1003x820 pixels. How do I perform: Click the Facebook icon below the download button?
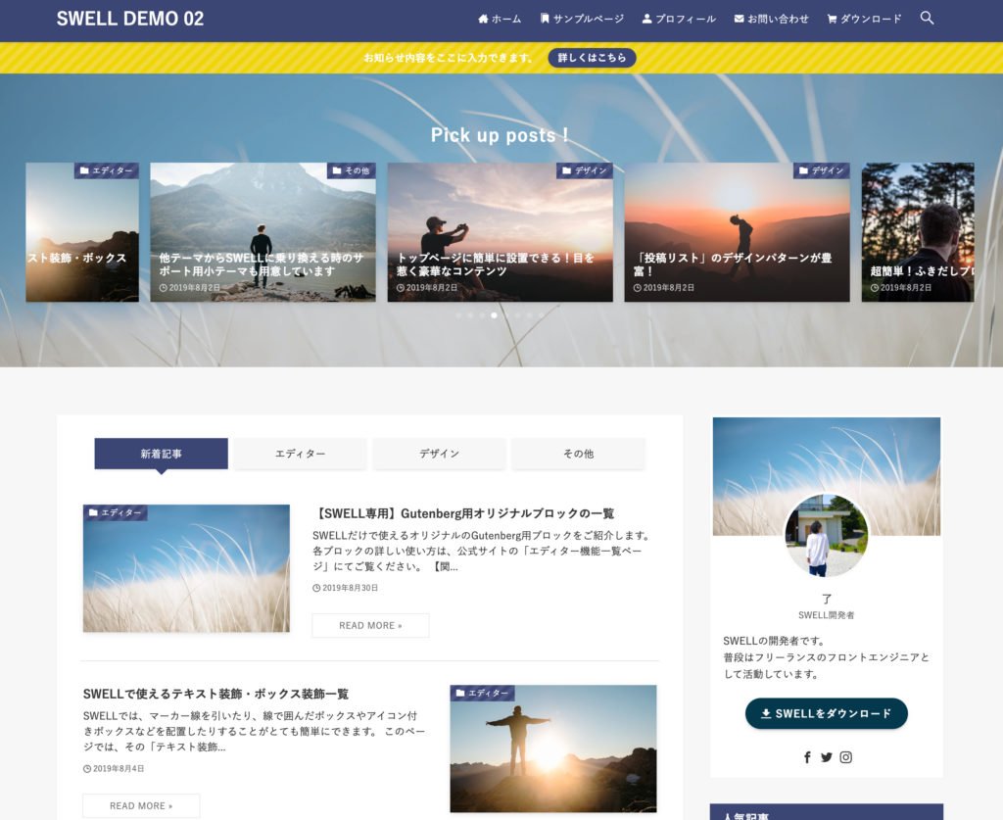coord(806,757)
